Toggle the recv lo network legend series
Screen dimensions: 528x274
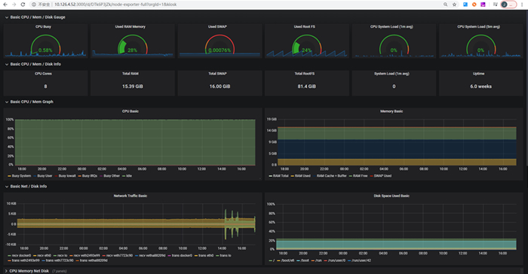(63, 255)
